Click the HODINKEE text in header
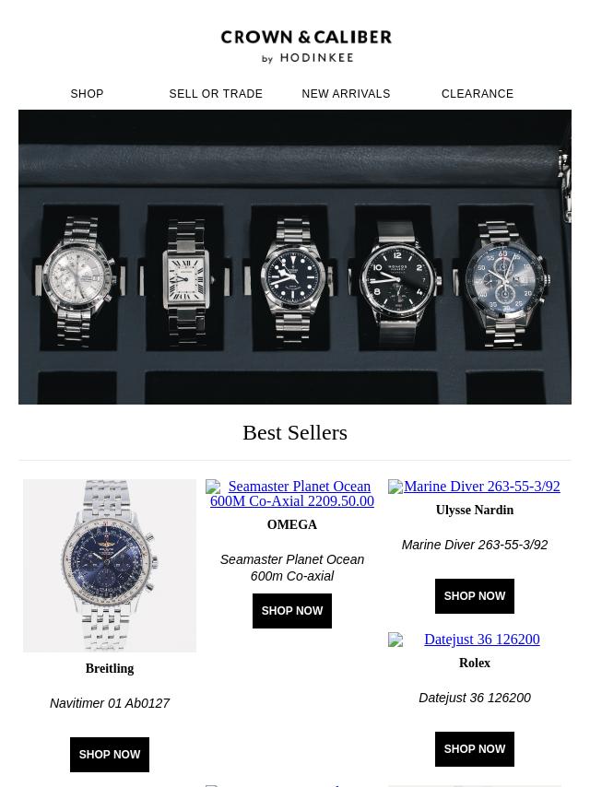Screen dimensions: 590x787 click(317, 58)
